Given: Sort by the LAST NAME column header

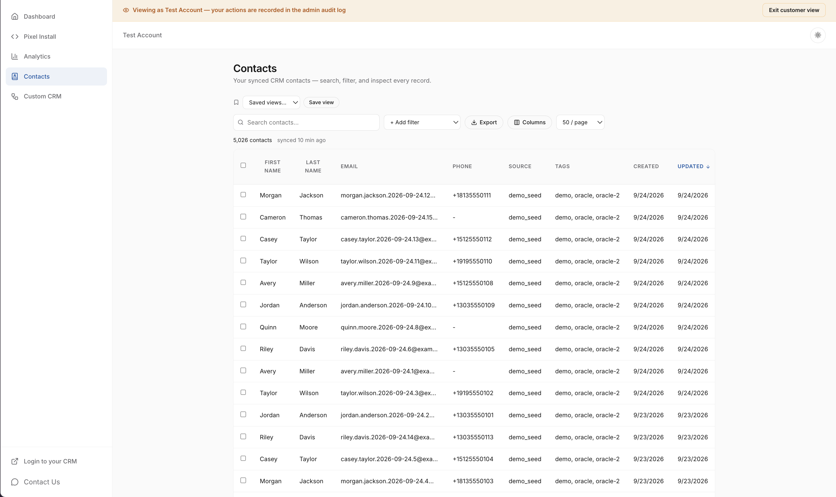Looking at the screenshot, I should click(313, 166).
